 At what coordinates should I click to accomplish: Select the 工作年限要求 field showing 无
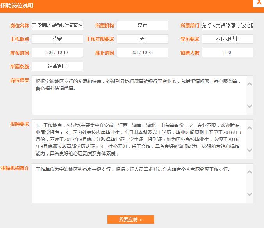coord(142,39)
